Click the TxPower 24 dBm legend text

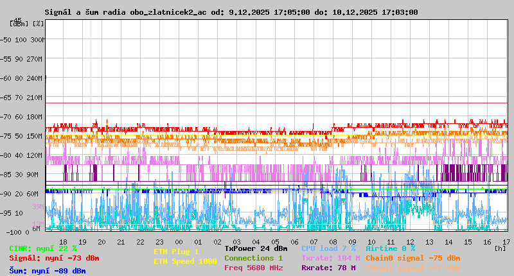(256, 248)
